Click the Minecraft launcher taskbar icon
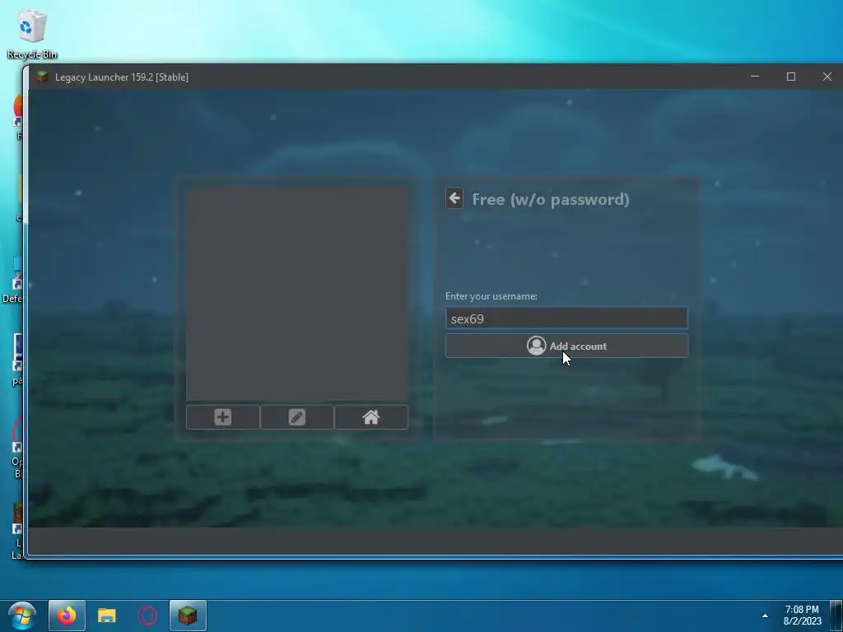This screenshot has height=632, width=843. click(188, 616)
